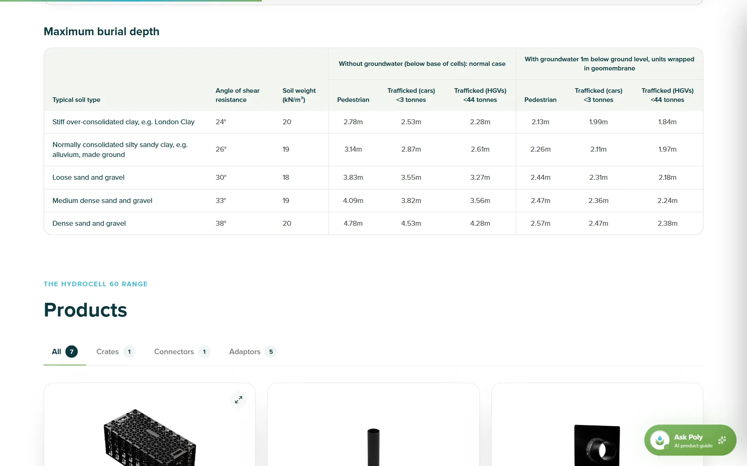Image resolution: width=747 pixels, height=466 pixels.
Task: Open the black crate product thumbnail
Action: click(149, 437)
